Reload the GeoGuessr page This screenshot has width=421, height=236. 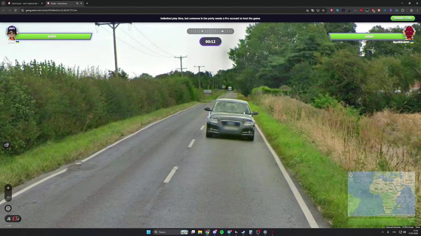click(x=15, y=10)
